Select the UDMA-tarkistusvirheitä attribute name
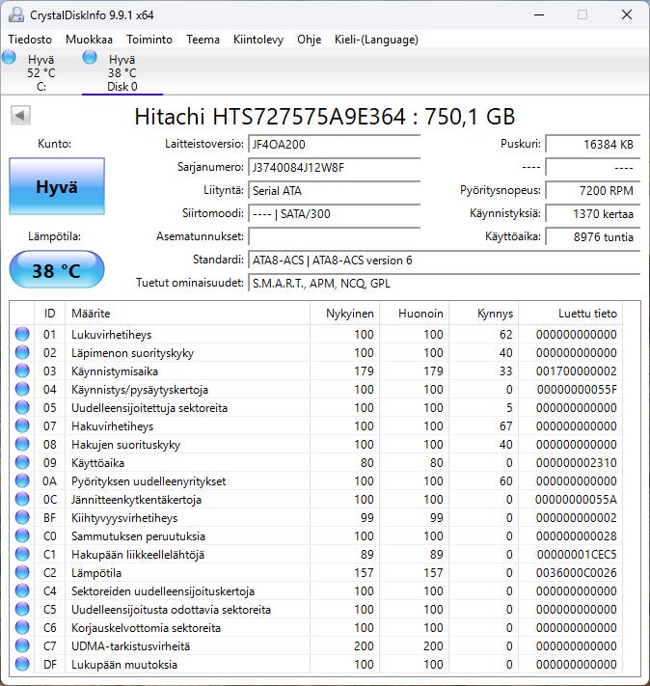This screenshot has height=686, width=650. [131, 646]
